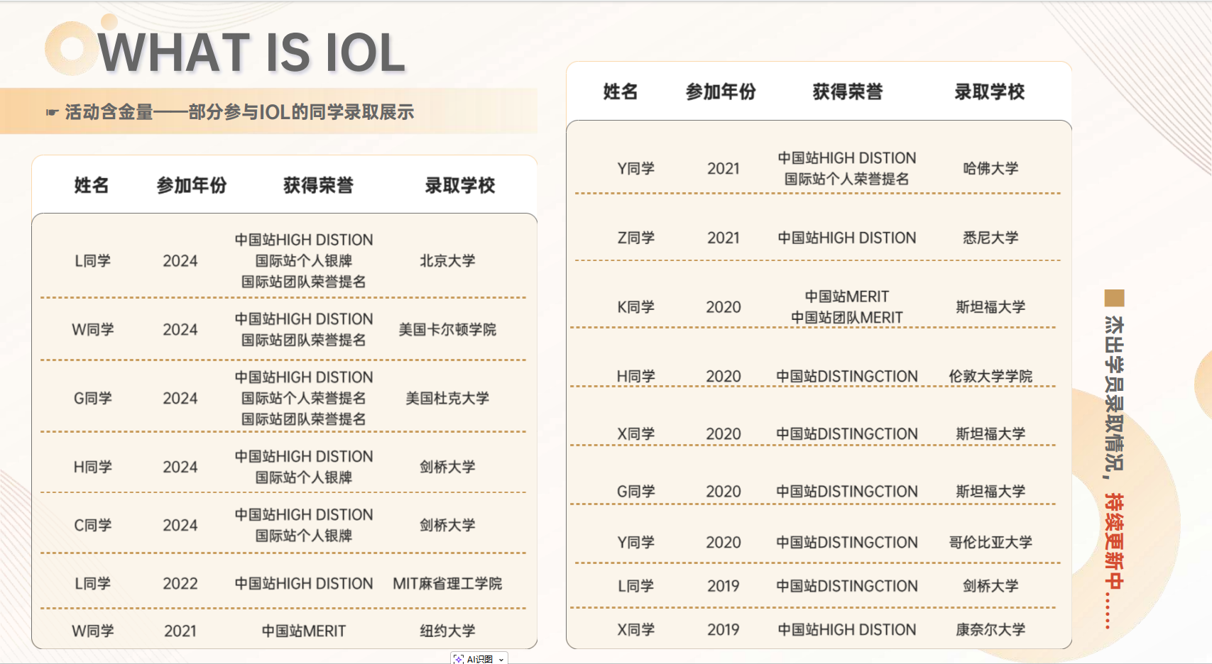The image size is (1212, 664).
Task: Click the MIT麻省理工学院 cell
Action: click(447, 583)
